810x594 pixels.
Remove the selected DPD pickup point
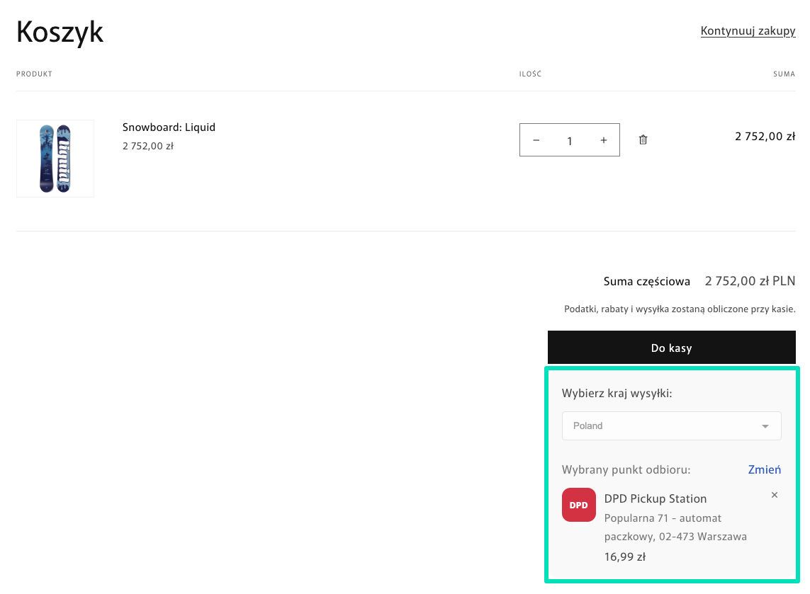click(774, 495)
